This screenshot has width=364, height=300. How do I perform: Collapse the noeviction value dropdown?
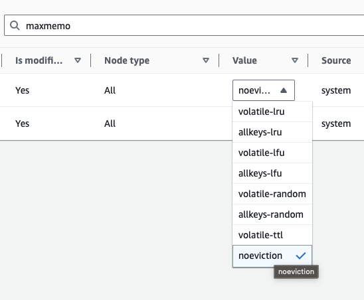point(264,90)
